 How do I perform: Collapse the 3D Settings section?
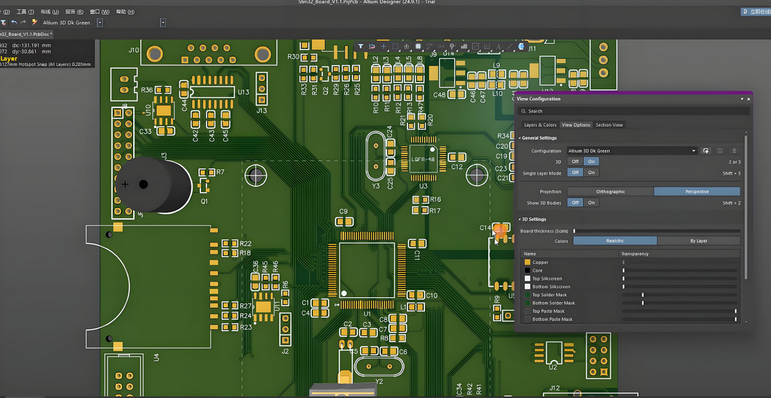coord(520,220)
